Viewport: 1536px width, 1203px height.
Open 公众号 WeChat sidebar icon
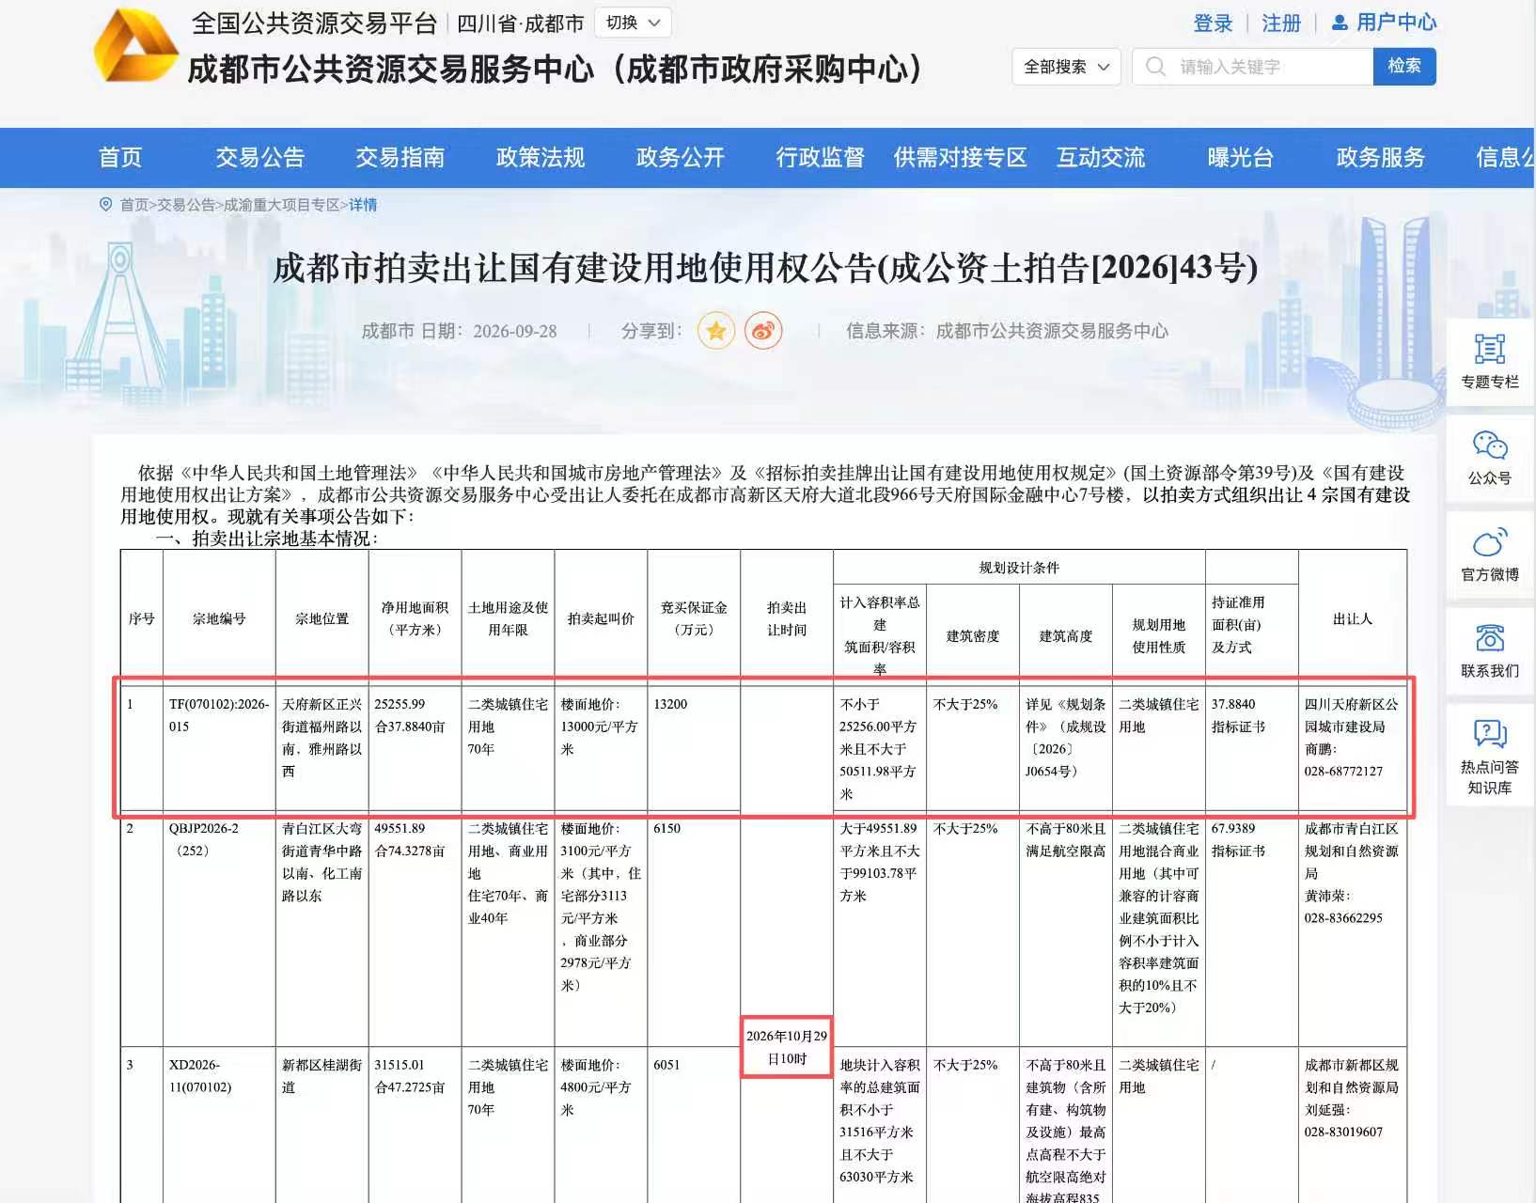pyautogui.click(x=1490, y=445)
